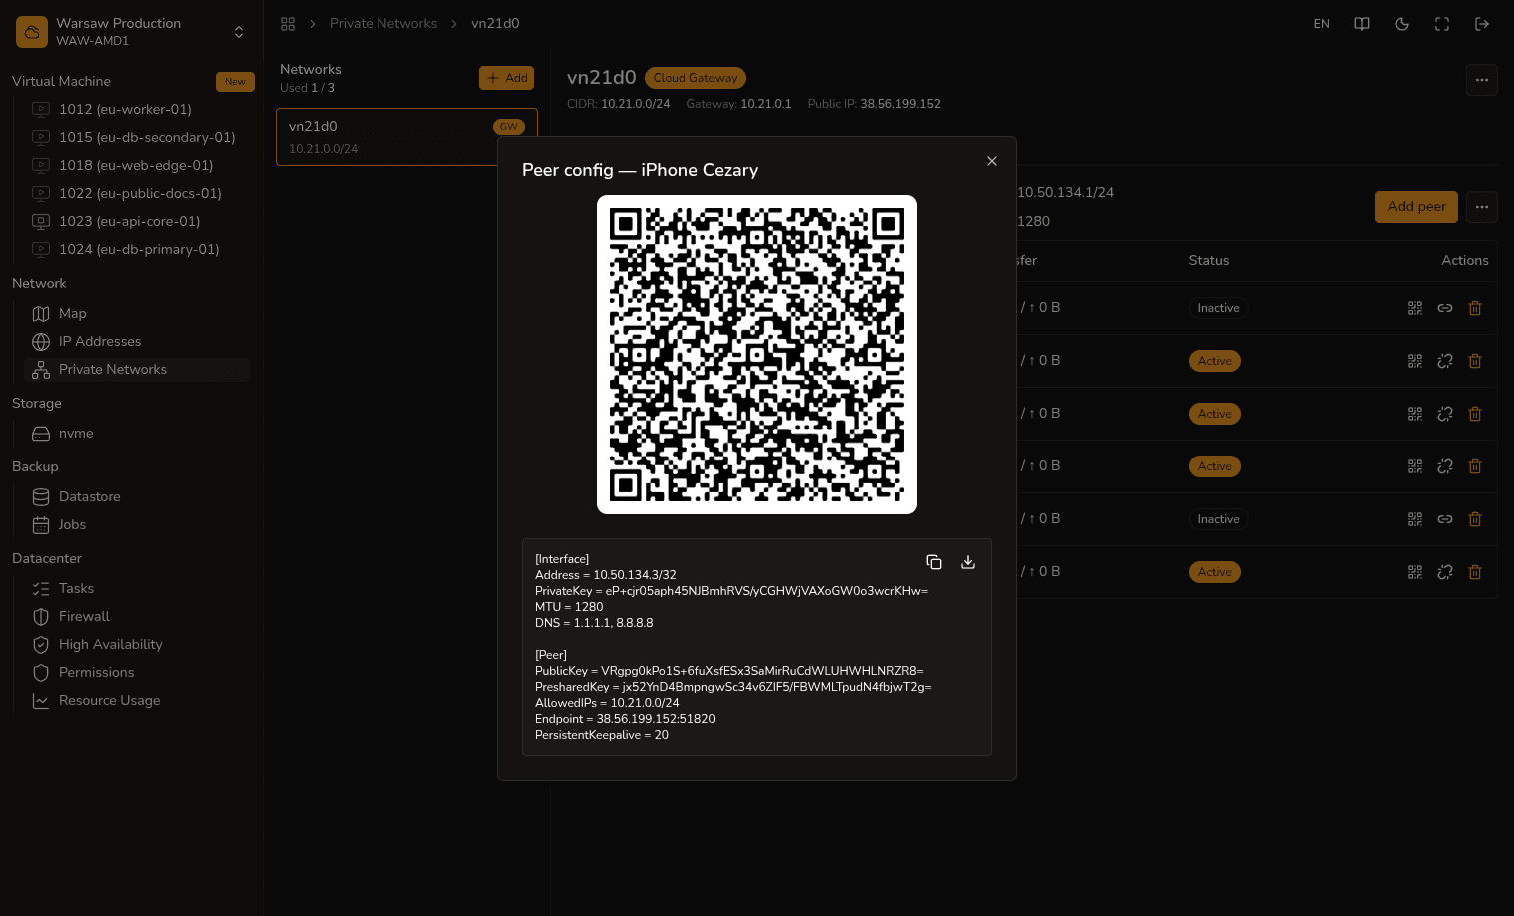Select the vn21d0 network card
This screenshot has height=916, width=1514.
406,137
